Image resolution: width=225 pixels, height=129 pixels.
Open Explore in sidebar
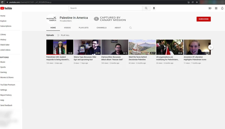(3, 21)
